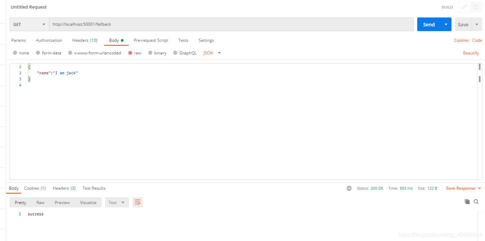Screen dimensions: 485x241
Task: Open the Text response format dropdown
Action: click(117, 202)
